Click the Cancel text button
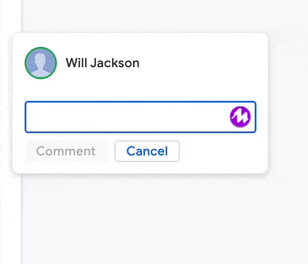308x264 pixels. click(x=147, y=151)
